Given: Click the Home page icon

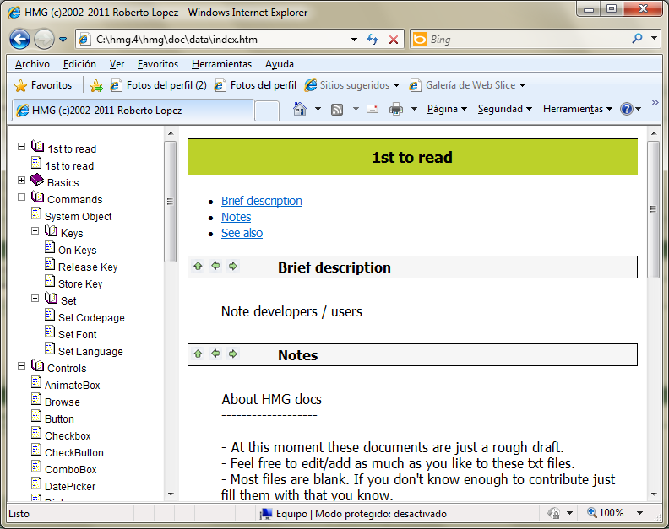Looking at the screenshot, I should point(300,109).
